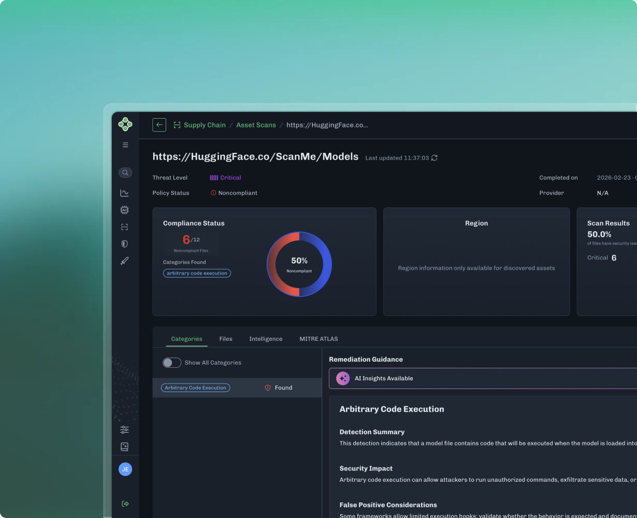Switch to the Categories tab
Image resolution: width=637 pixels, height=518 pixels.
pyautogui.click(x=186, y=339)
